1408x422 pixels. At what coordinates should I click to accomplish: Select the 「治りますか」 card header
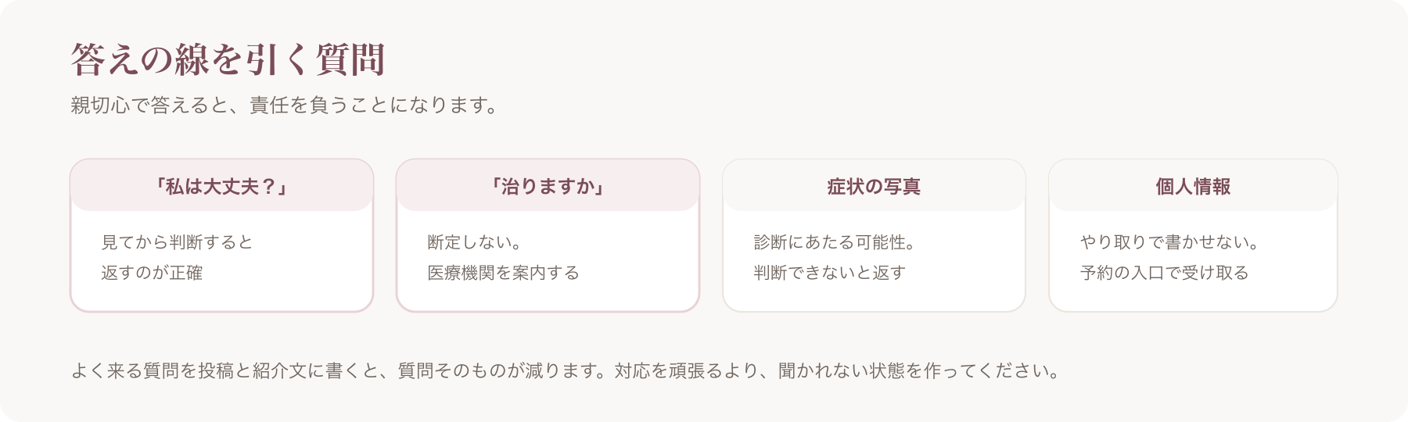click(x=548, y=186)
